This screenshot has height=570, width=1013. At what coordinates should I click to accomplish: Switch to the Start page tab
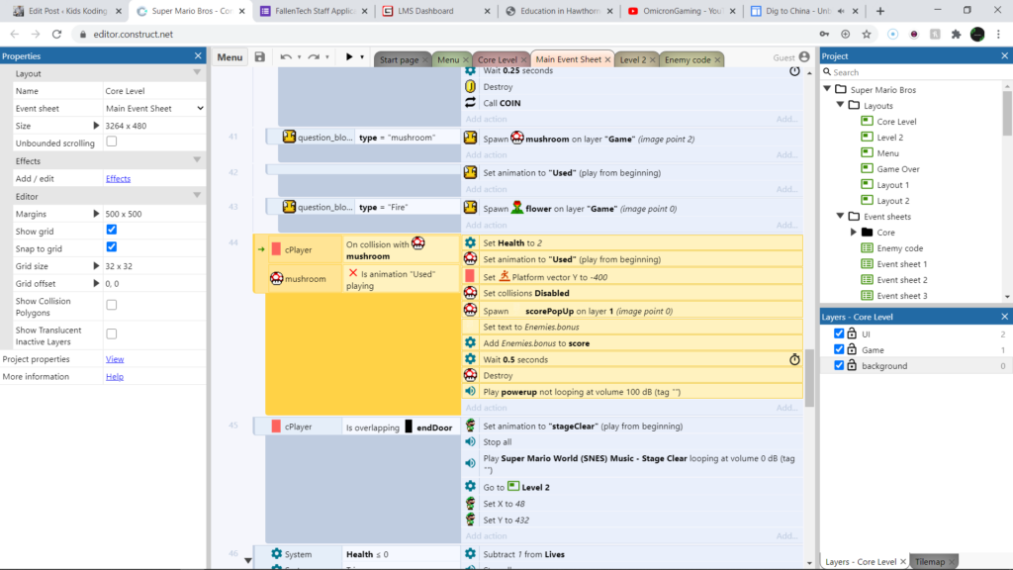click(399, 59)
